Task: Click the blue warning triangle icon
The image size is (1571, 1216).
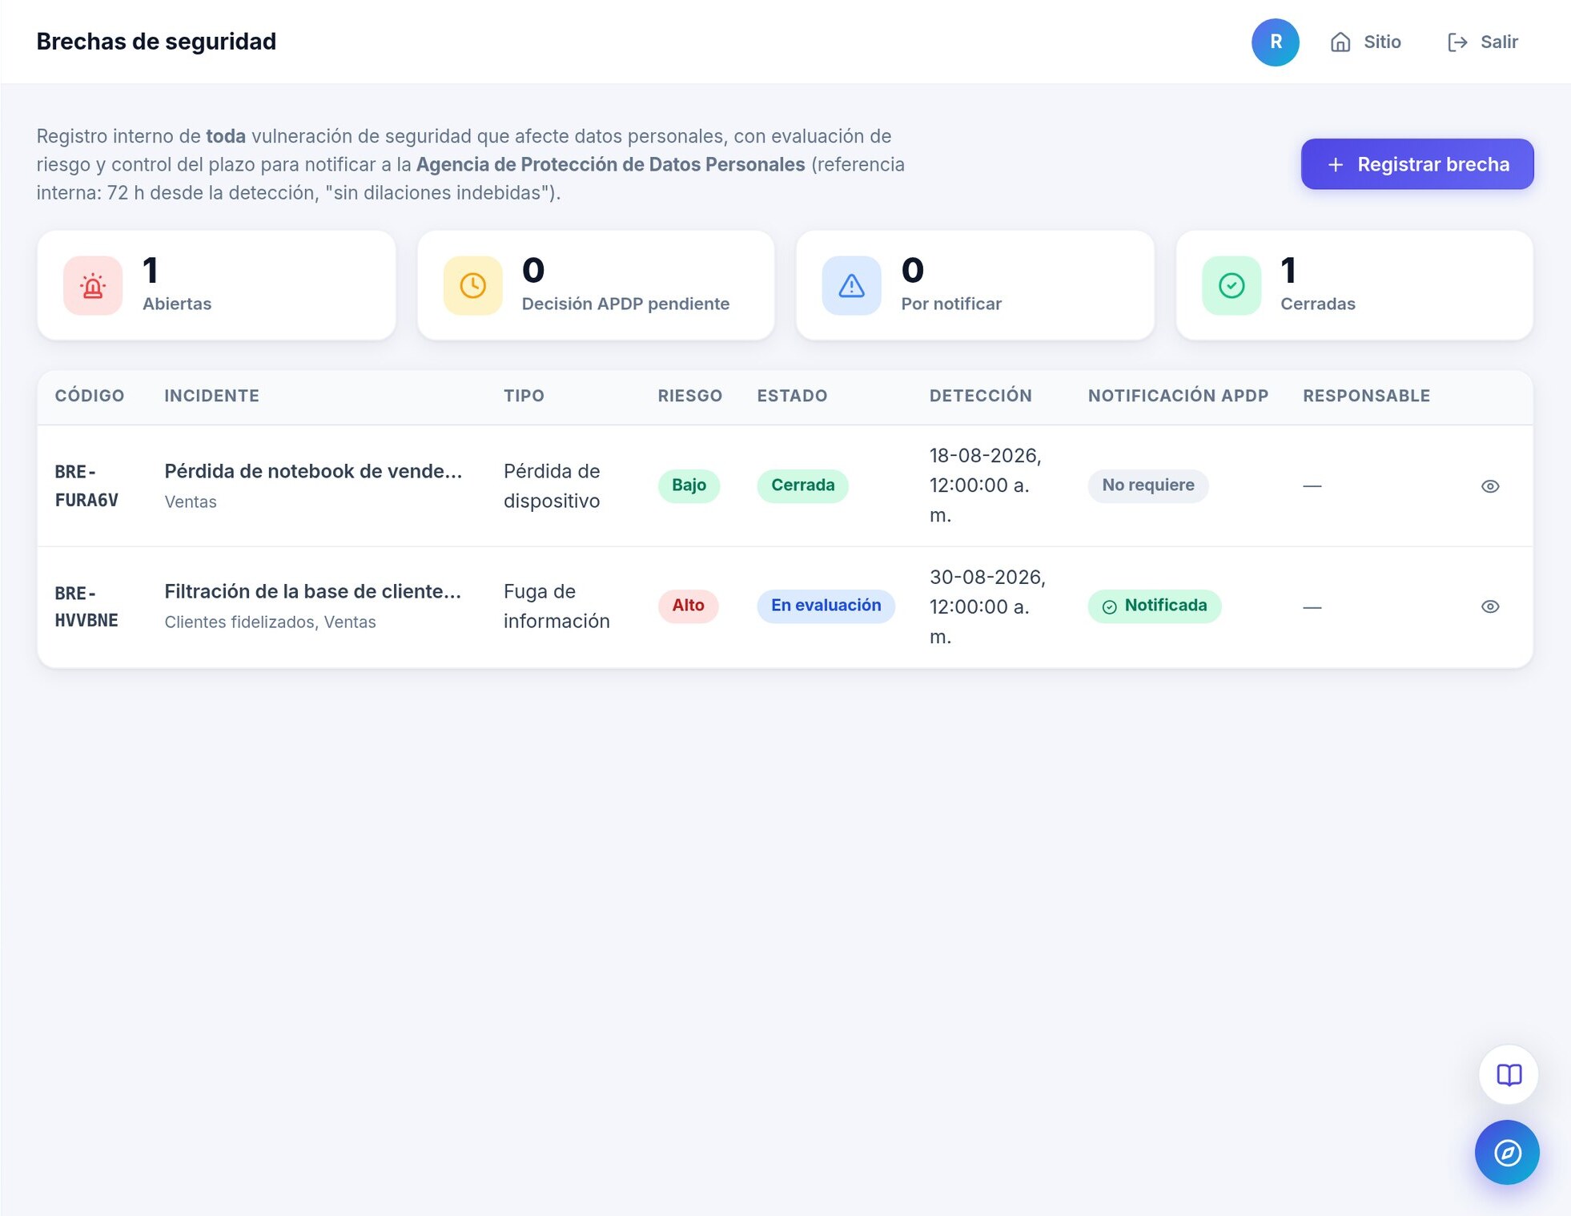Action: pos(851,286)
